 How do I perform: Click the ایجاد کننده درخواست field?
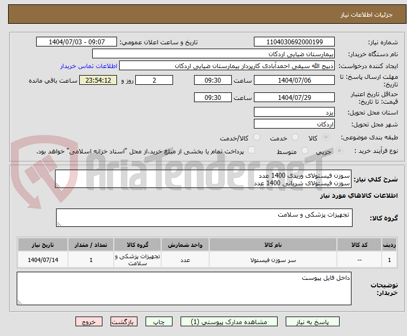227,65
